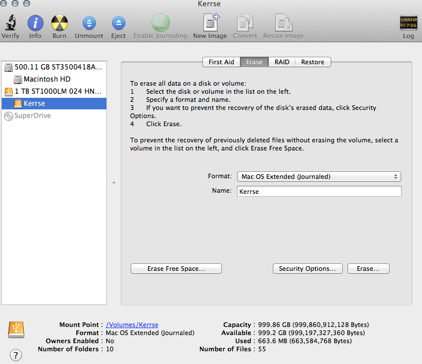Select the Macintosh HD volume

tap(54, 79)
